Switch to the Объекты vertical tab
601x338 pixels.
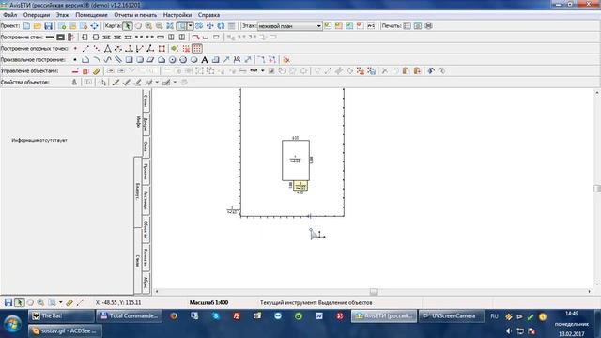(x=146, y=229)
